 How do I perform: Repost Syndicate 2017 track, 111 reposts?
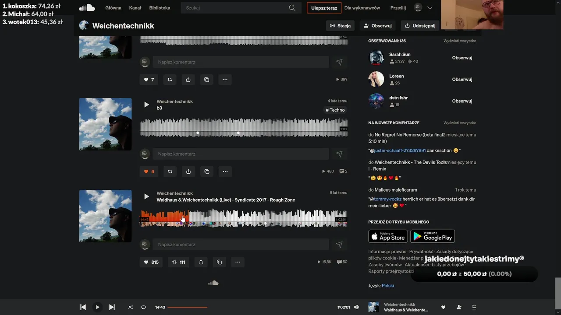[x=178, y=262]
